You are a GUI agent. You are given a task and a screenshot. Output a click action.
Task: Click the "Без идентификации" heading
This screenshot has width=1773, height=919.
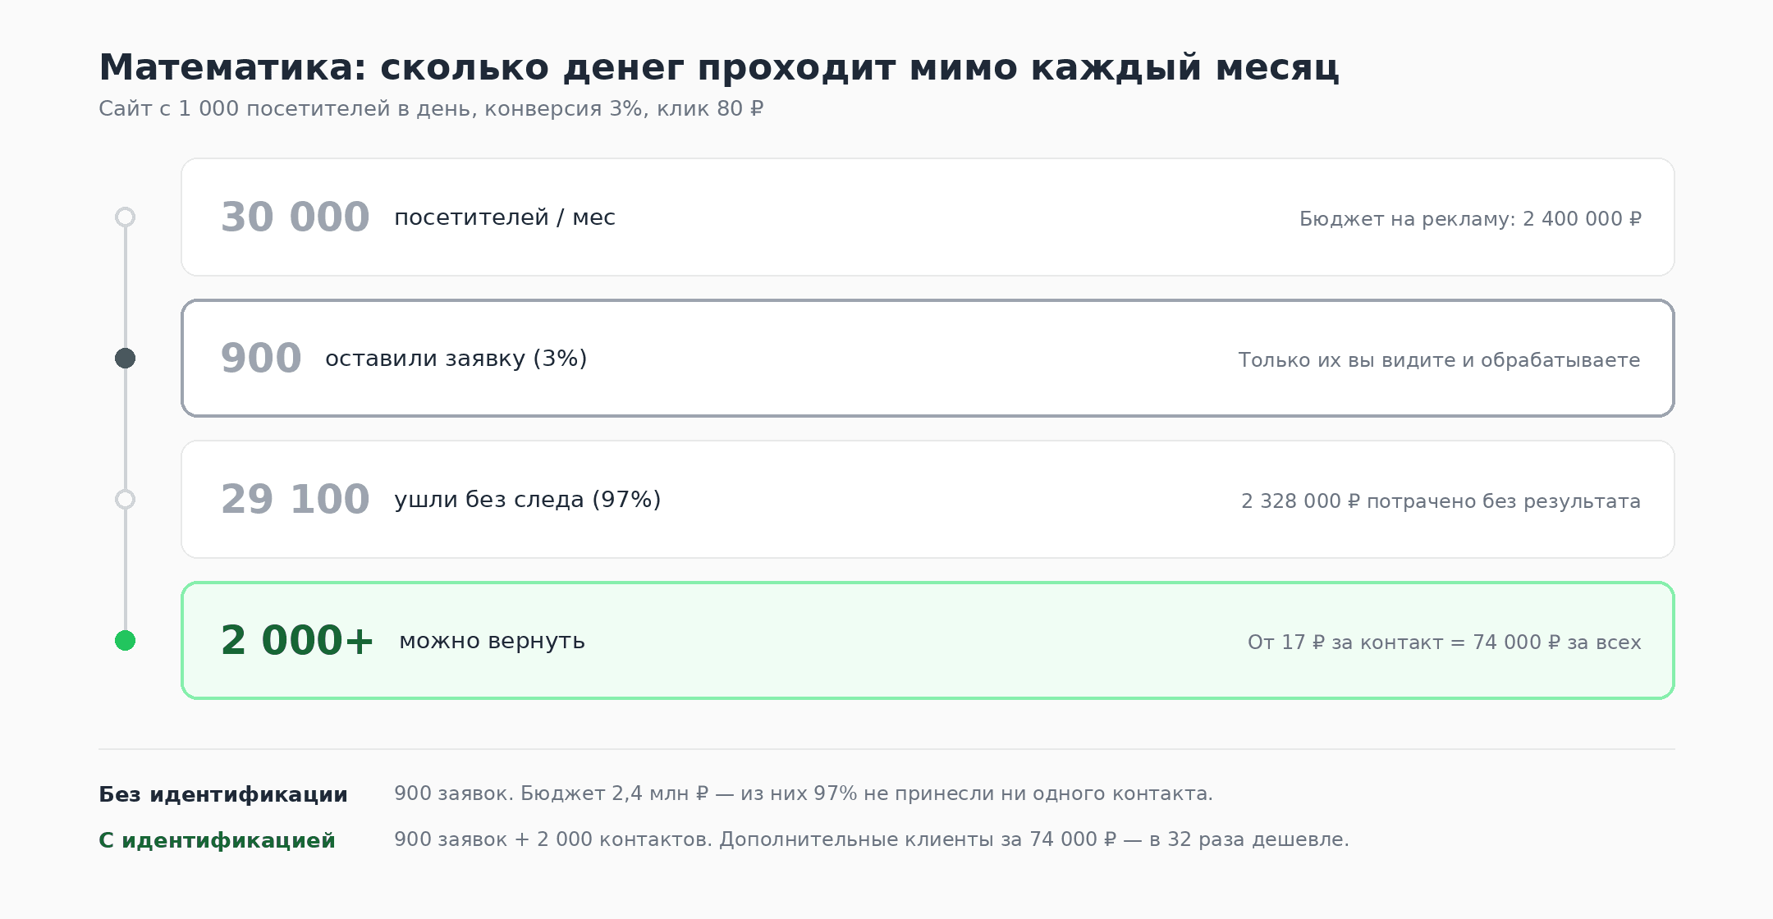pos(223,794)
